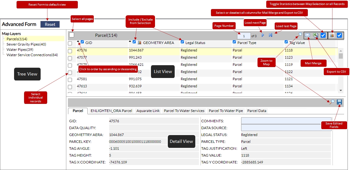Click the chart icon beside GEOMETRY AREA header
Viewport: 350px width, 170px height.
[140, 42]
